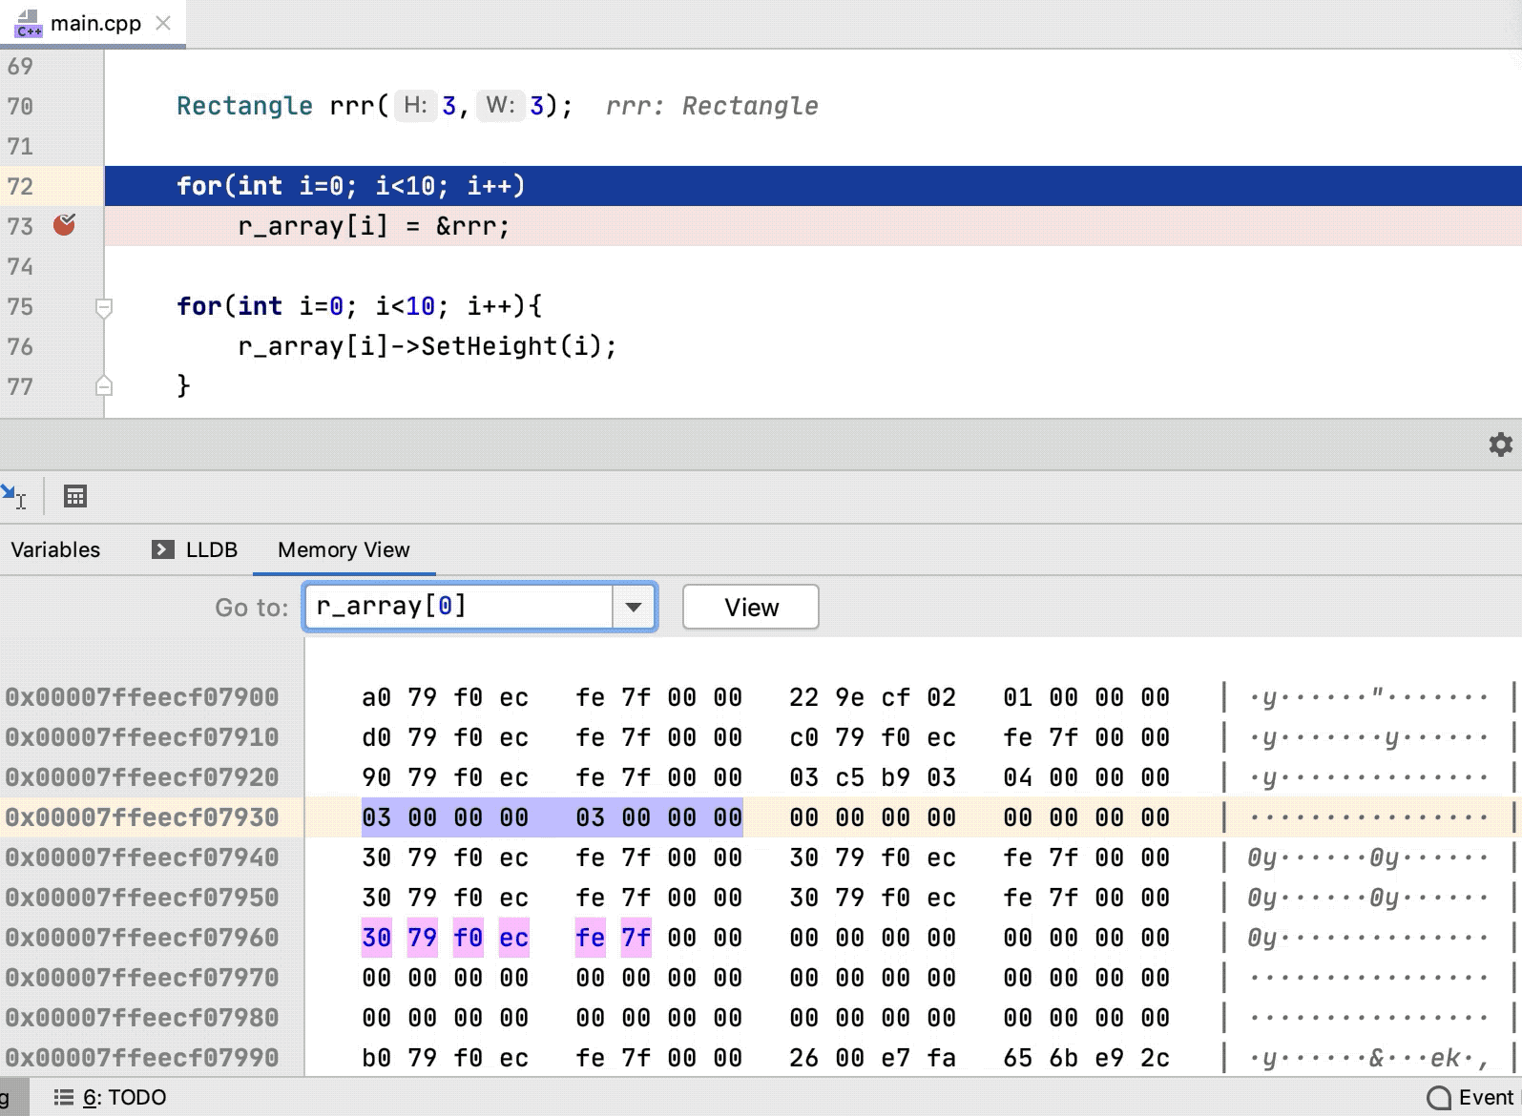Click the highlighted memory row address 0x00007ffeecf07930

[142, 817]
